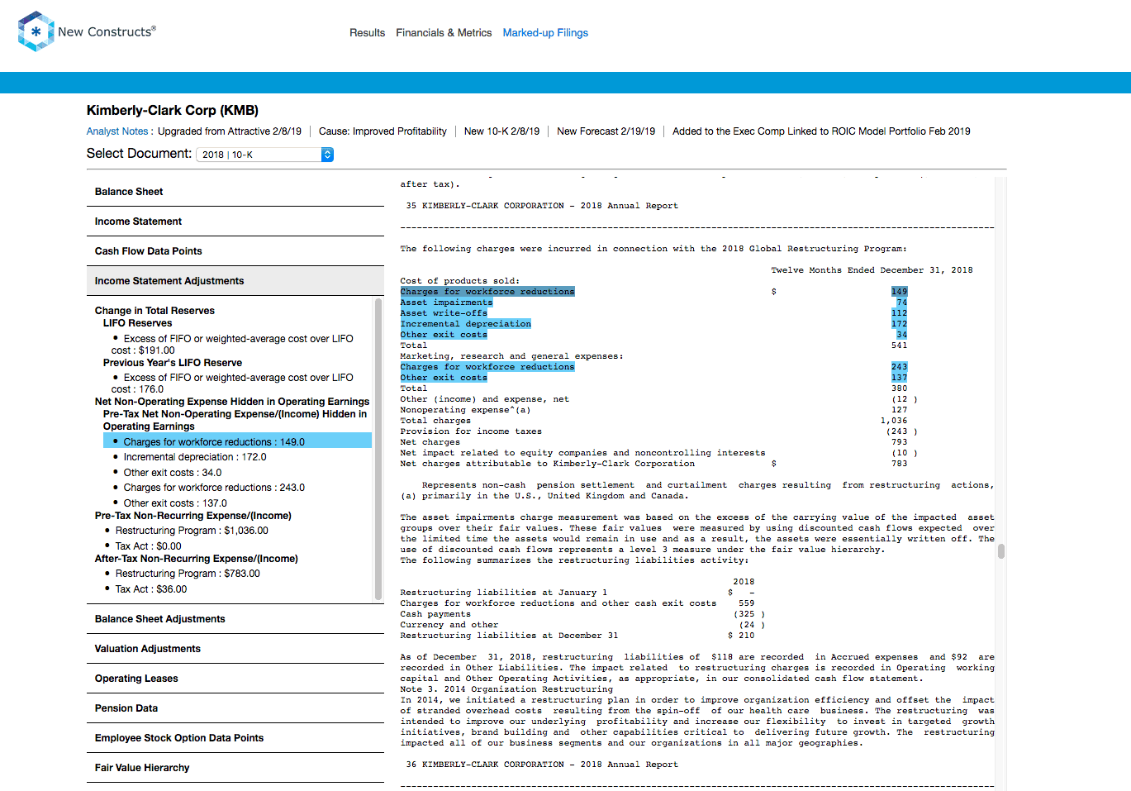The width and height of the screenshot is (1131, 791).
Task: Select Incremental depreciation : 172.0 item
Action: click(x=195, y=457)
